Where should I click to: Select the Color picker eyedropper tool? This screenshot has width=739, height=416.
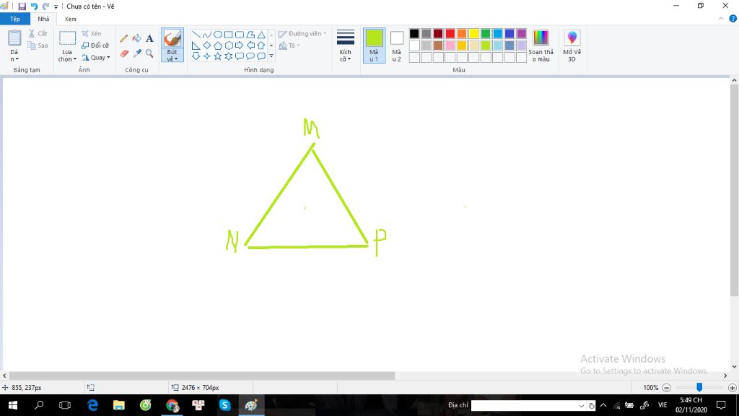(x=136, y=53)
